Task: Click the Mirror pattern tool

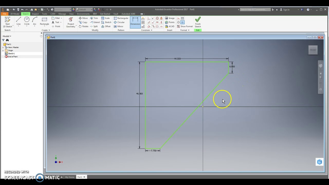Action: coord(118,26)
